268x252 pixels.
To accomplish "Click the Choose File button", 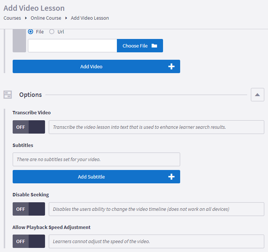I will click(140, 46).
